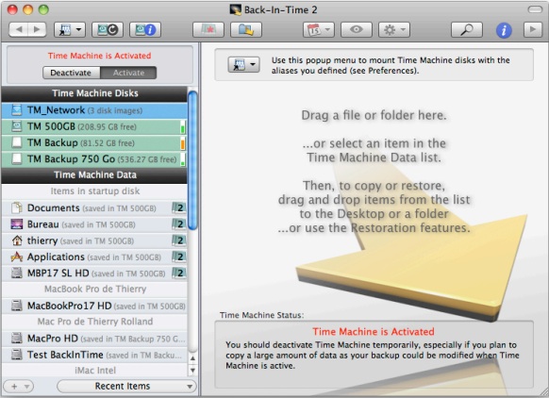Screen dimensions: 549x398
Task: Click the sidebar scroll down arrow
Action: click(192, 370)
